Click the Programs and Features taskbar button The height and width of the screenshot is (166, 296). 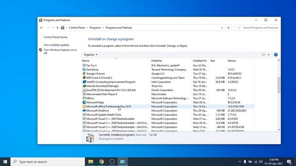[x=123, y=162]
